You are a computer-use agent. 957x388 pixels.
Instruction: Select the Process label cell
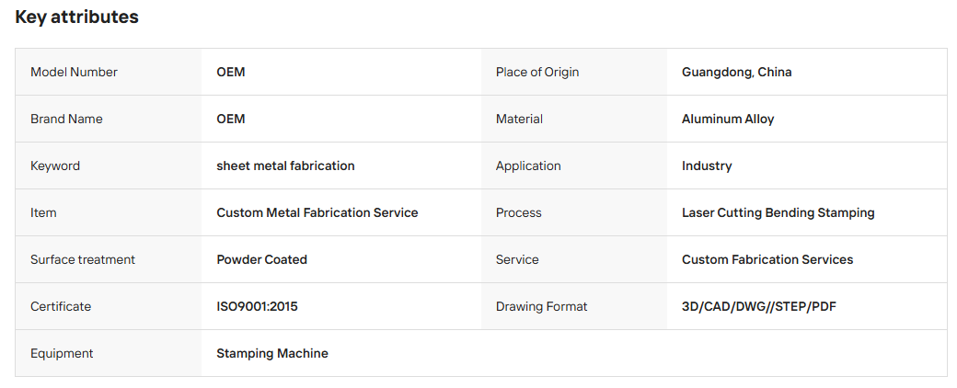573,213
